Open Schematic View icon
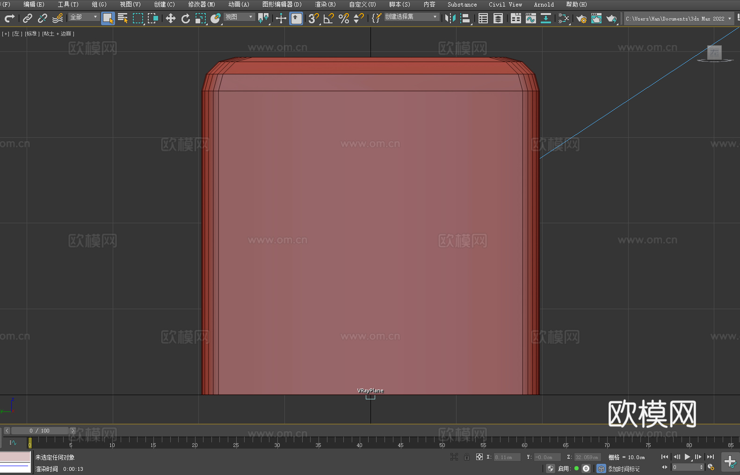Viewport: 740px width, 475px height. pyautogui.click(x=546, y=18)
